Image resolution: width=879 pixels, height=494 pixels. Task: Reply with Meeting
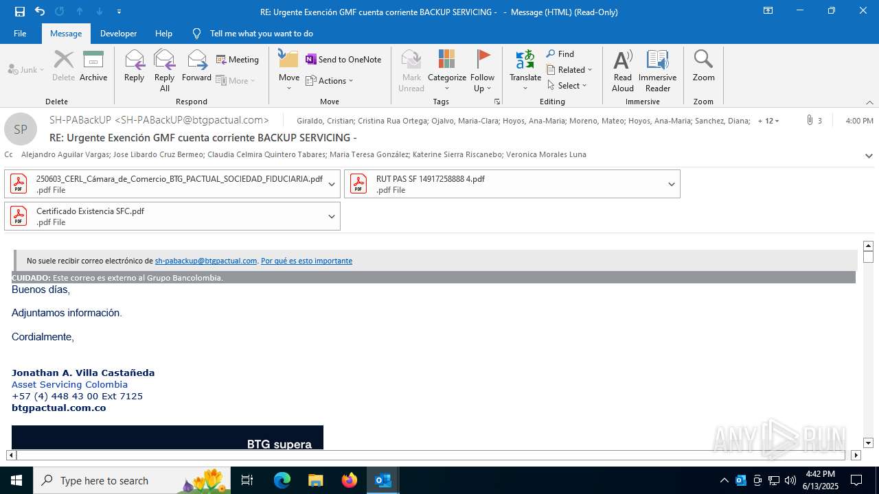tap(238, 60)
